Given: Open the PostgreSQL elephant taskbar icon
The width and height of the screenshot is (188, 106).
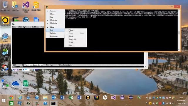Looking at the screenshot, I should 20,103.
